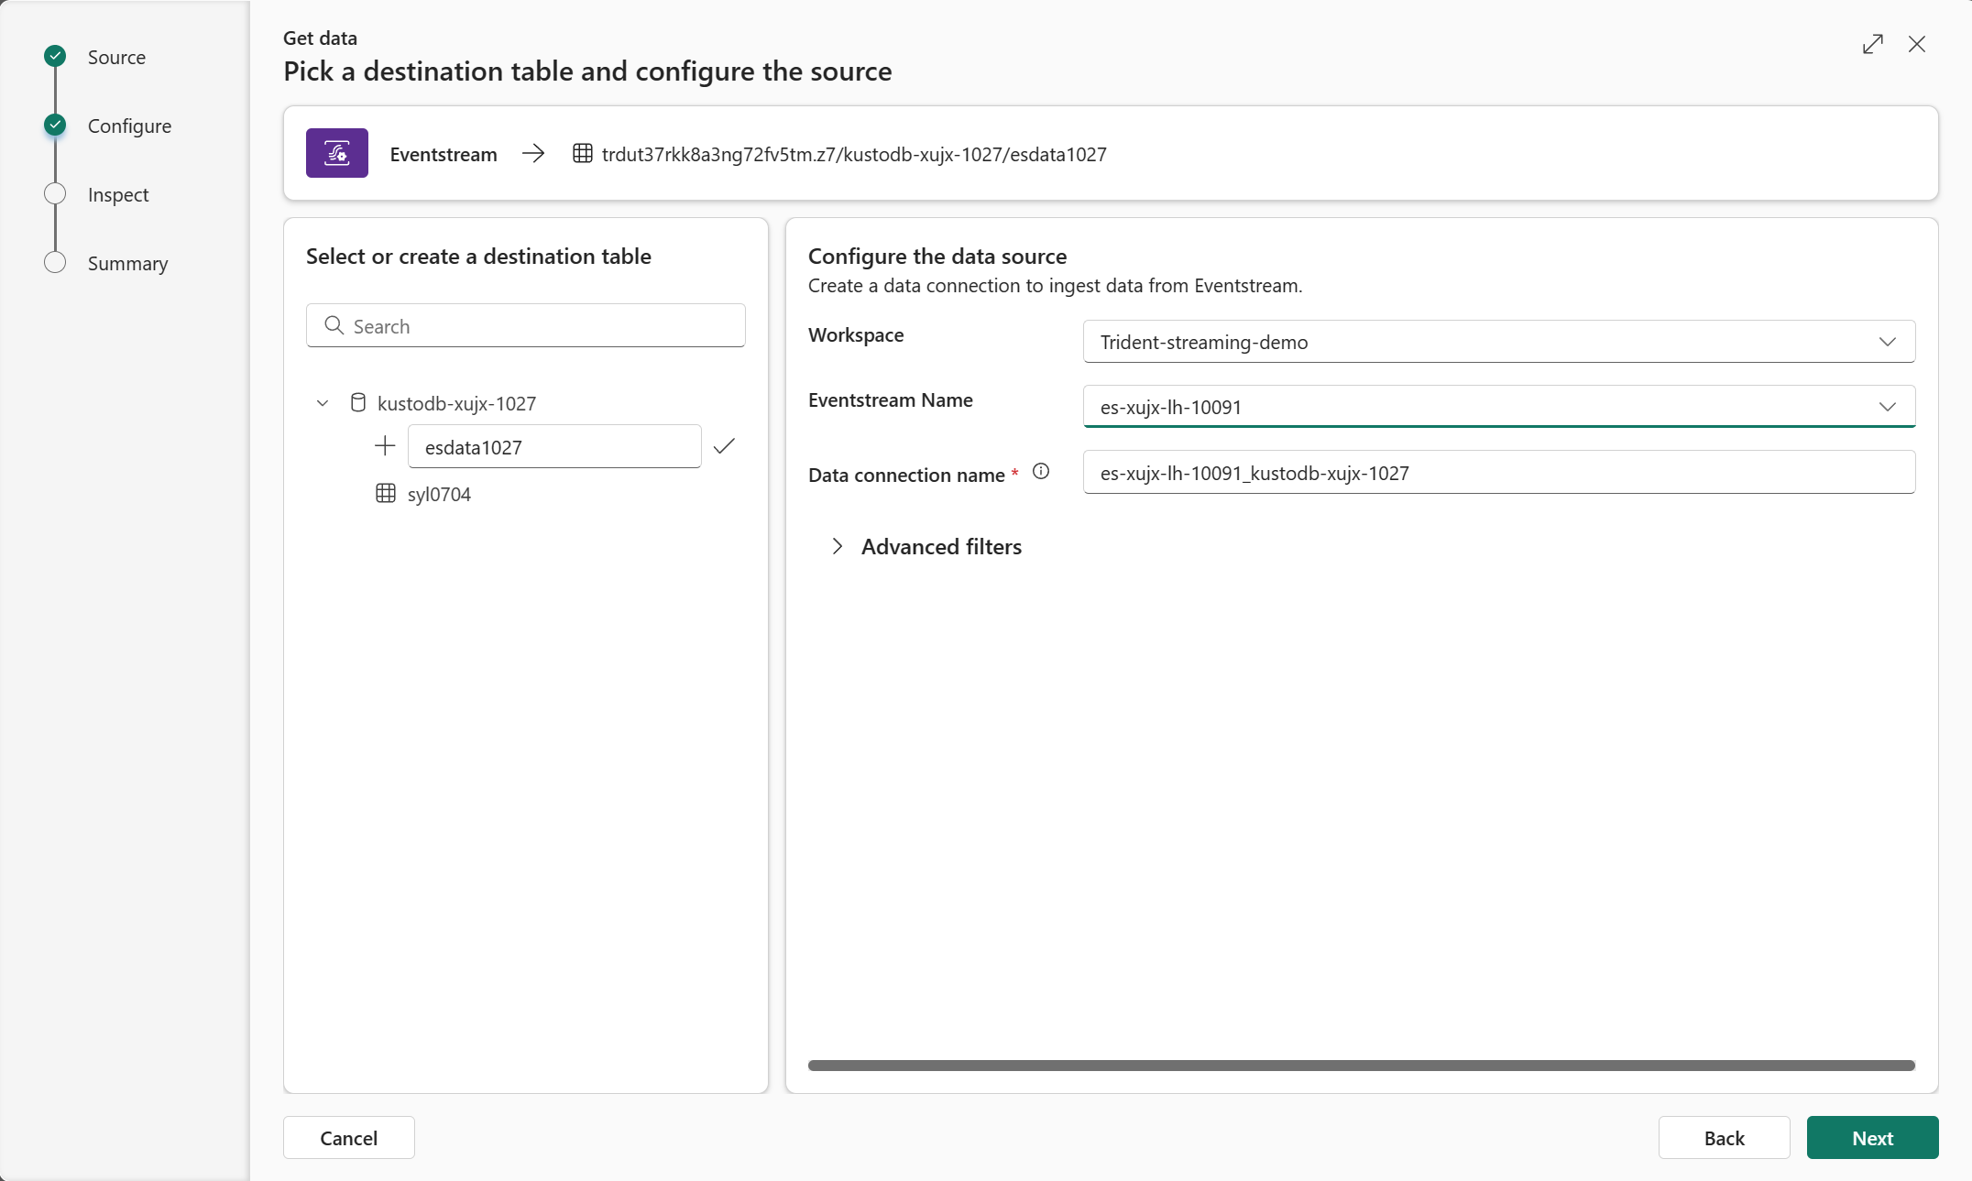Click the info icon near Data connection name

[1041, 472]
